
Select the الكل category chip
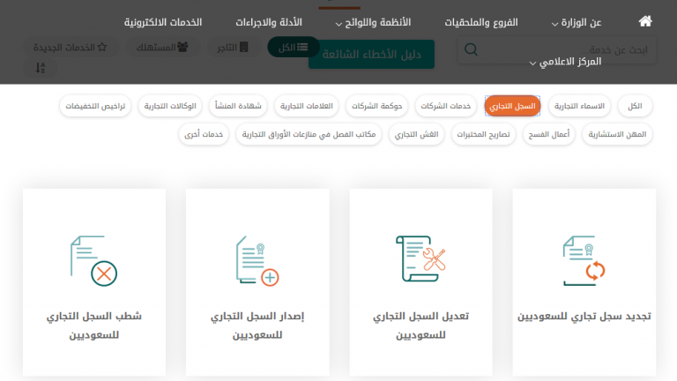635,106
